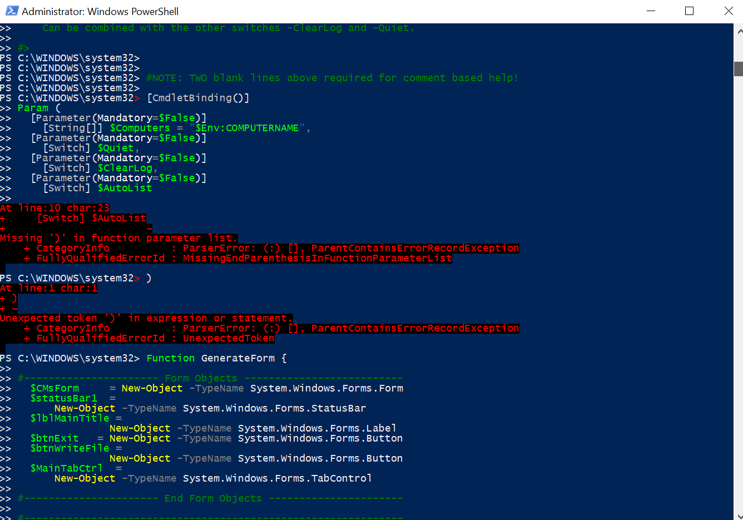Click the 'Function GenerateForm {' line

click(x=216, y=358)
